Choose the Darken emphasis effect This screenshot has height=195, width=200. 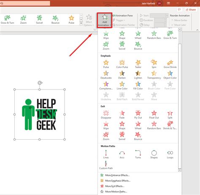pos(122,75)
